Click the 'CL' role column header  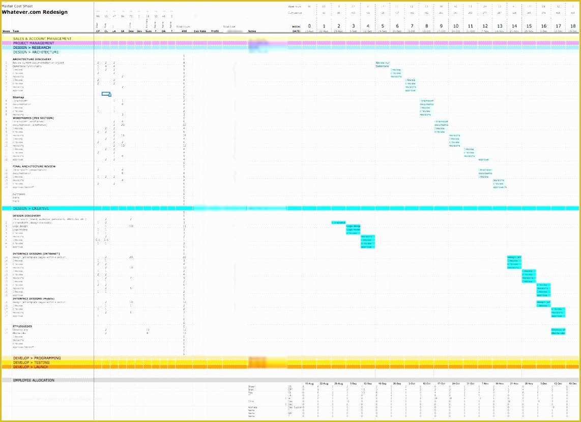click(106, 31)
